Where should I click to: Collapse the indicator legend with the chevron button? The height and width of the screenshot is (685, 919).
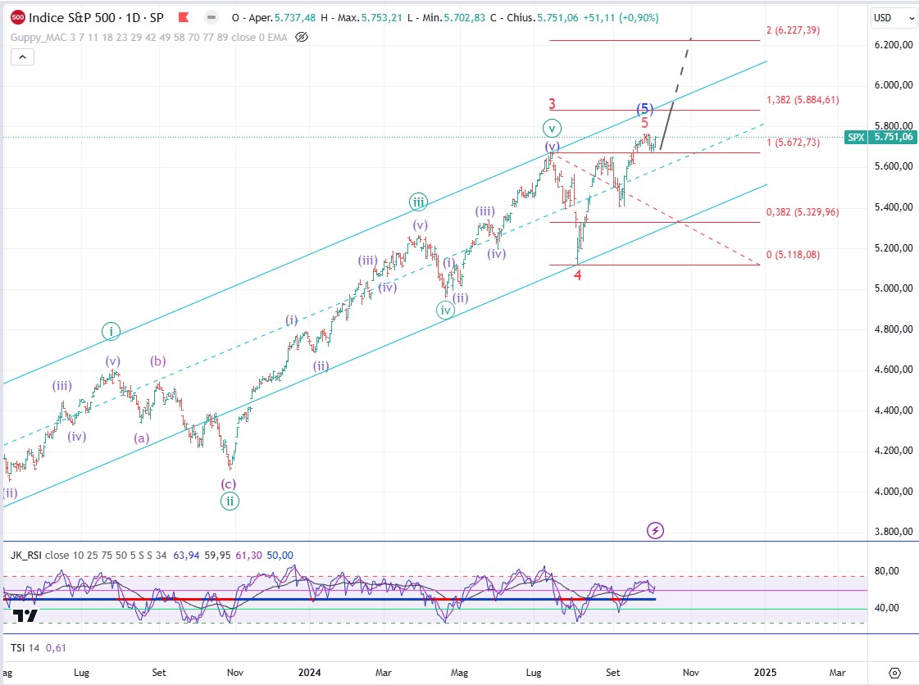(22, 57)
